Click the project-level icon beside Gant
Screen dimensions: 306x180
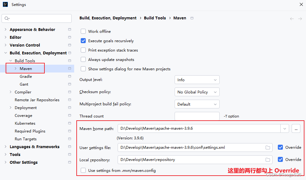(69, 84)
